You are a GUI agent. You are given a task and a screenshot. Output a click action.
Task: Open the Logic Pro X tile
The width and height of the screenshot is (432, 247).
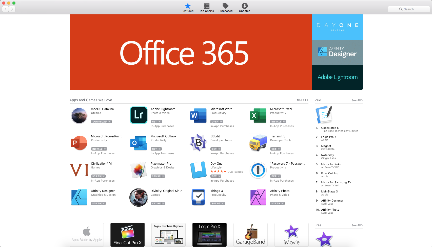(x=209, y=235)
